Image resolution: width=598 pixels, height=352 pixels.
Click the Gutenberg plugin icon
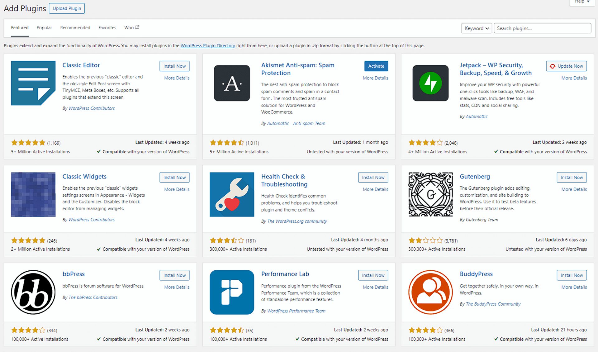pos(430,194)
